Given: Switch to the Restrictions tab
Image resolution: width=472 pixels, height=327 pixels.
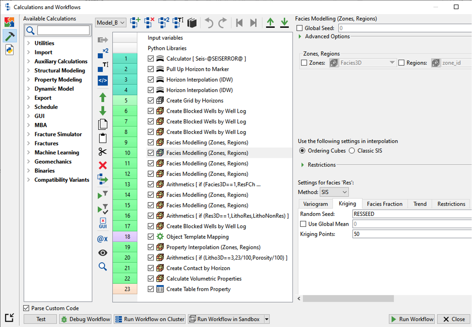Looking at the screenshot, I should [451, 204].
